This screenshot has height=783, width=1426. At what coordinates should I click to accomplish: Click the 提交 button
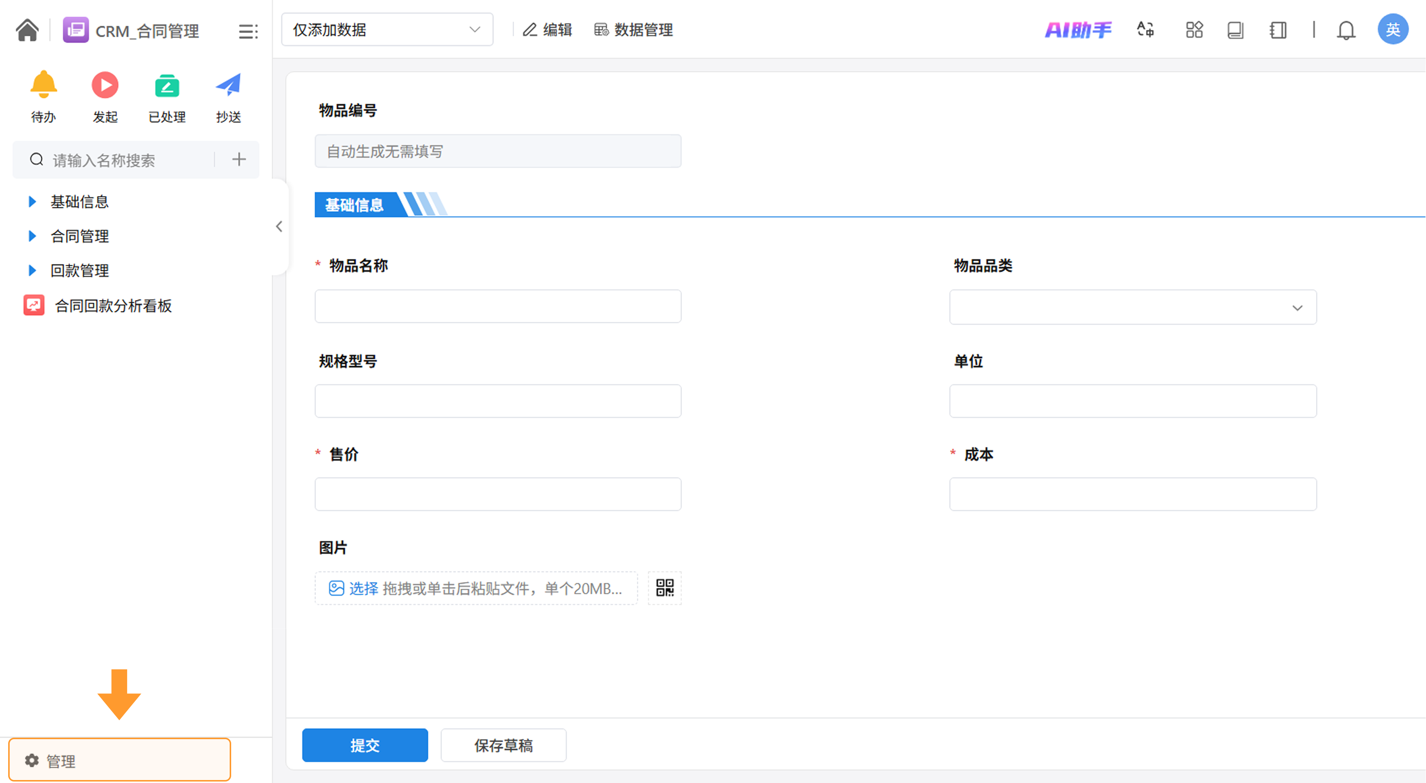365,745
